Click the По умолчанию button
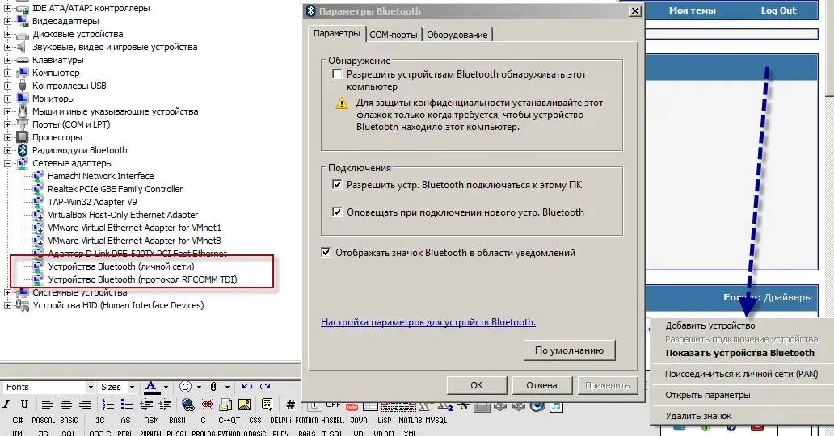The image size is (834, 436). tap(569, 350)
